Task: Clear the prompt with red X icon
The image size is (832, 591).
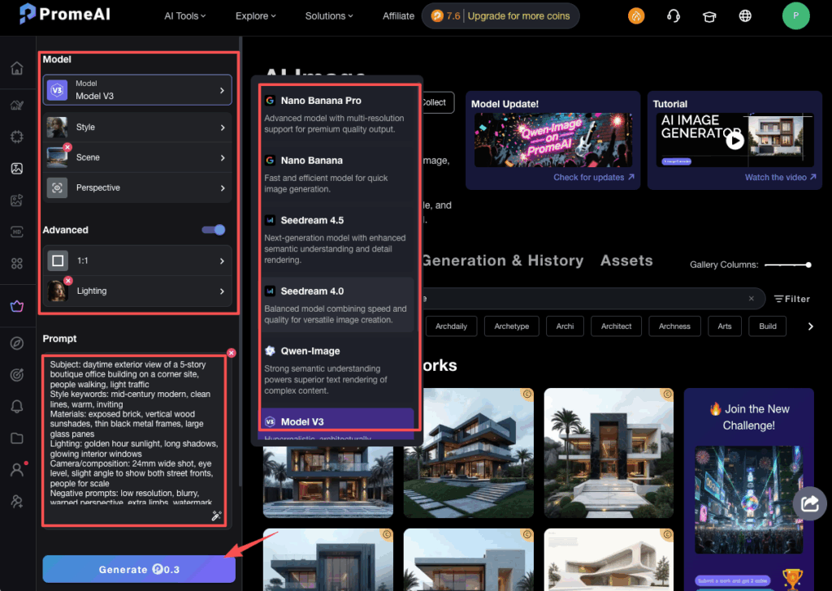Action: (x=232, y=352)
